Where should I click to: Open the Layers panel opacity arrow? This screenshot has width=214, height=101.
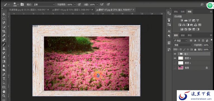click(x=211, y=45)
